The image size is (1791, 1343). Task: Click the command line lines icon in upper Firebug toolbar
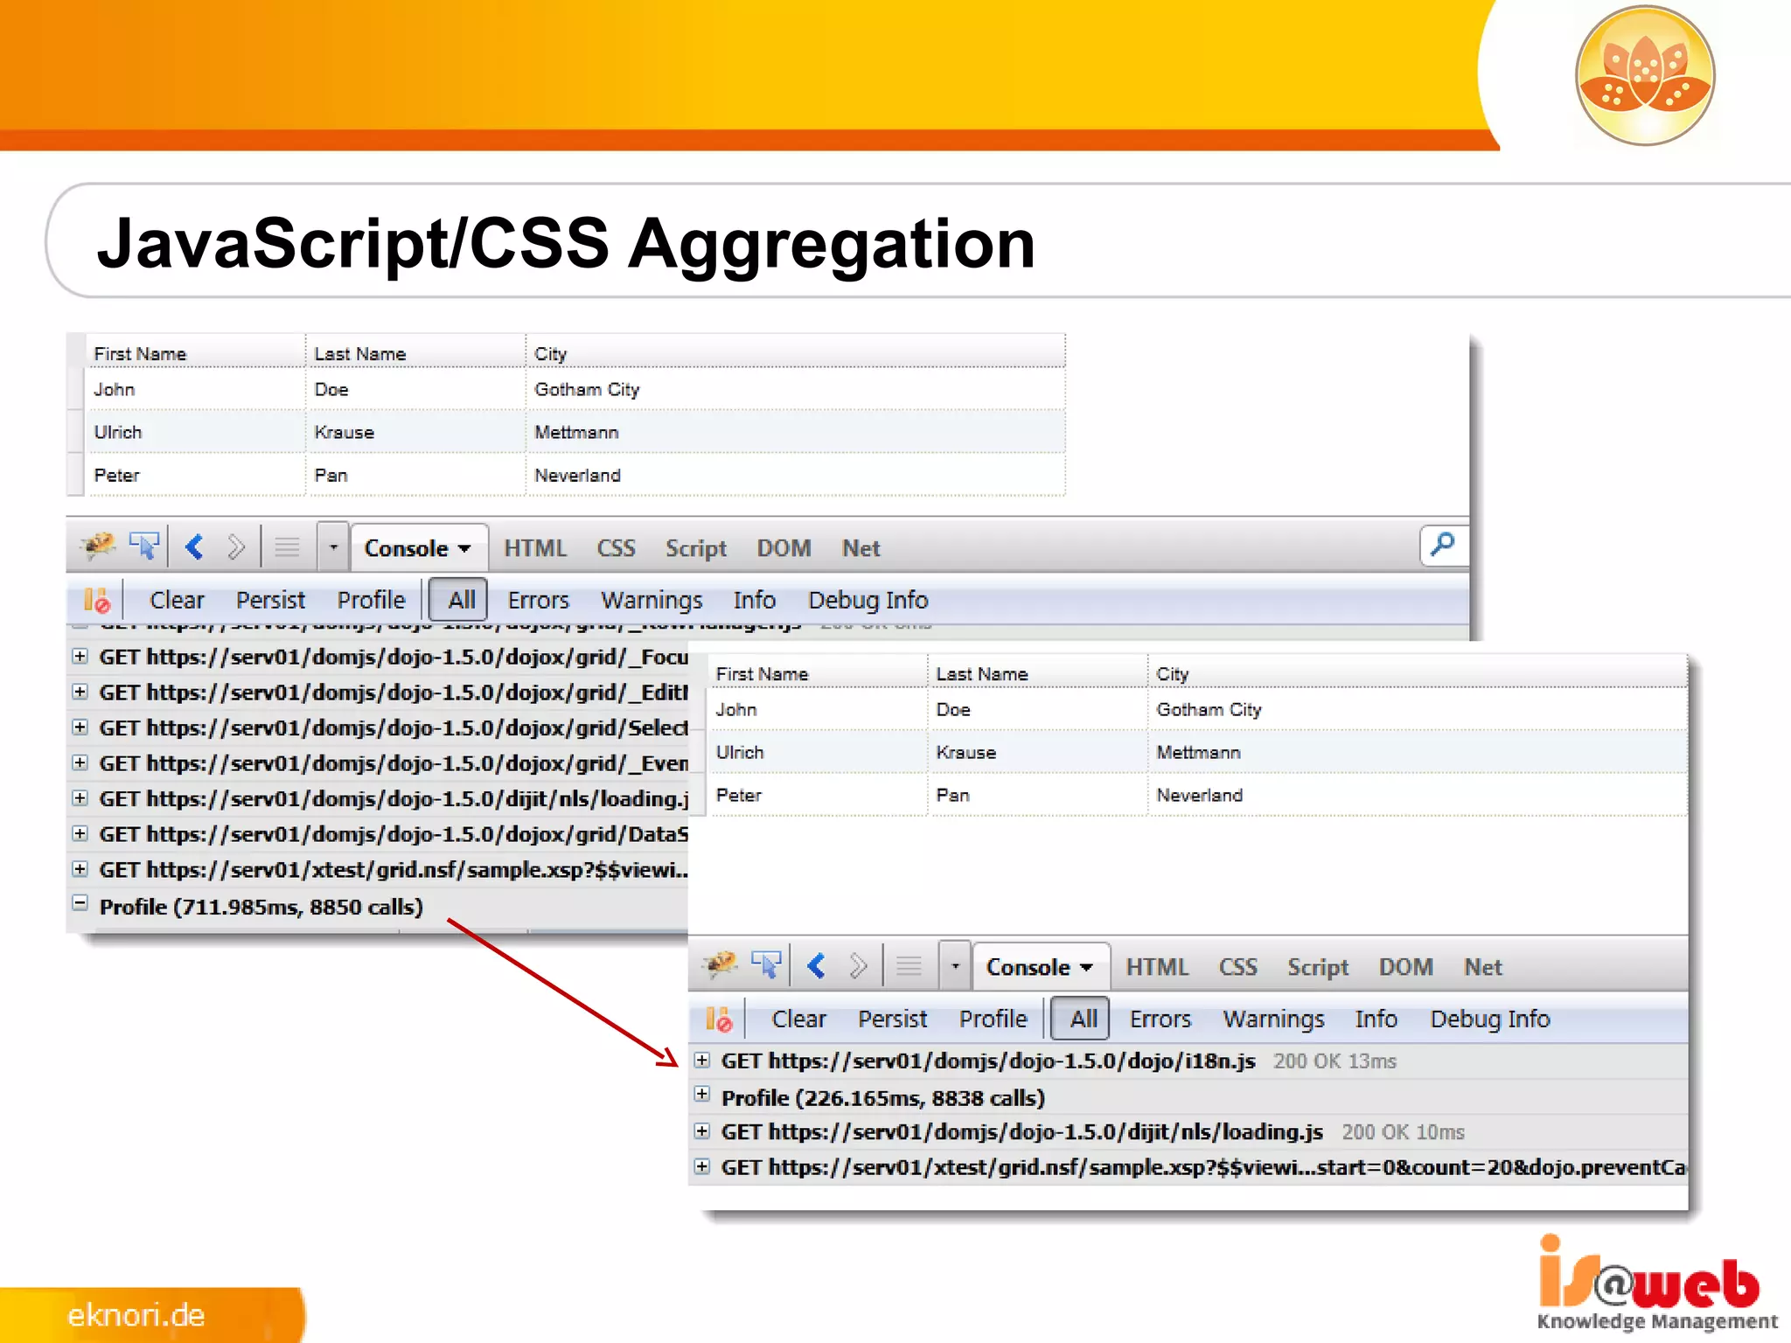287,548
